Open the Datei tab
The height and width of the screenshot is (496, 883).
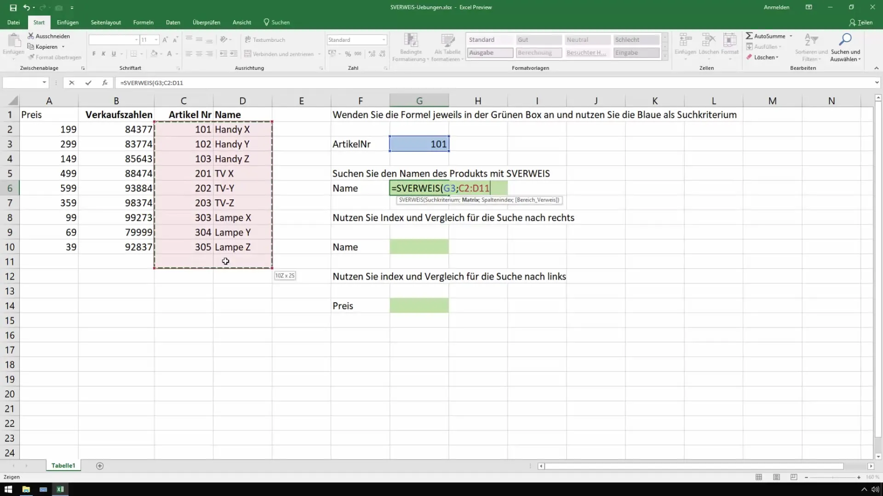pos(13,22)
